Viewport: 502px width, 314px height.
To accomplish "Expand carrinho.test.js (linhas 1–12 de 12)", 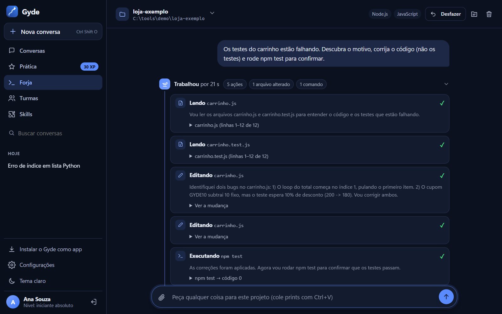I will (x=229, y=156).
